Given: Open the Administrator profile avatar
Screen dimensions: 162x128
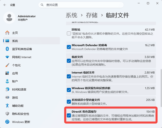Looking at the screenshot, I should click(9, 18).
